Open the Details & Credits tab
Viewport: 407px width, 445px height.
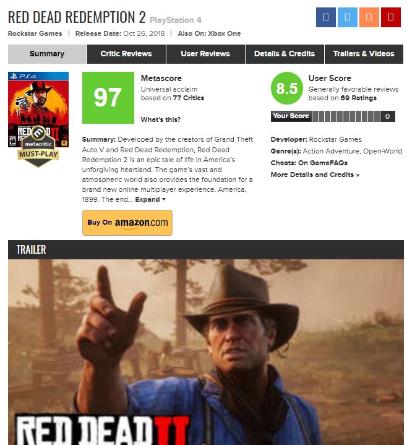coord(285,54)
